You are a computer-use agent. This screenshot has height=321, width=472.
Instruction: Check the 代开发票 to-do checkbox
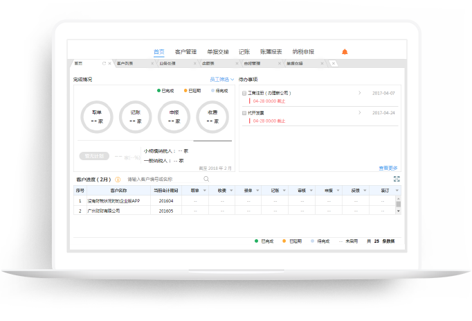244,112
